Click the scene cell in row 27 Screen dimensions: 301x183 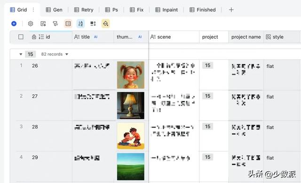[174, 105]
